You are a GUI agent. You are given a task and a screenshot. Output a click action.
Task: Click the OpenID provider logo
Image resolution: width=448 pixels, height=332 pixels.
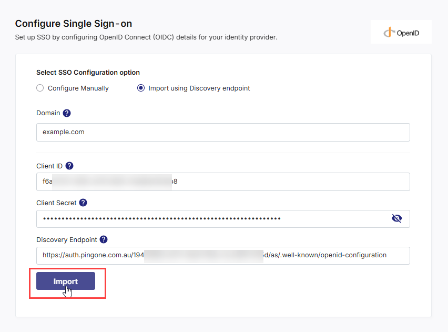pos(401,32)
